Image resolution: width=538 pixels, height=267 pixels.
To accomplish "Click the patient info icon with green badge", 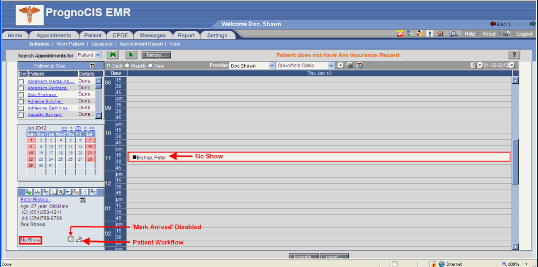I will tap(29, 192).
